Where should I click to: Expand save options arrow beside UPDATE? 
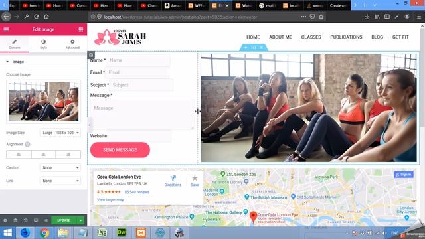click(80, 220)
